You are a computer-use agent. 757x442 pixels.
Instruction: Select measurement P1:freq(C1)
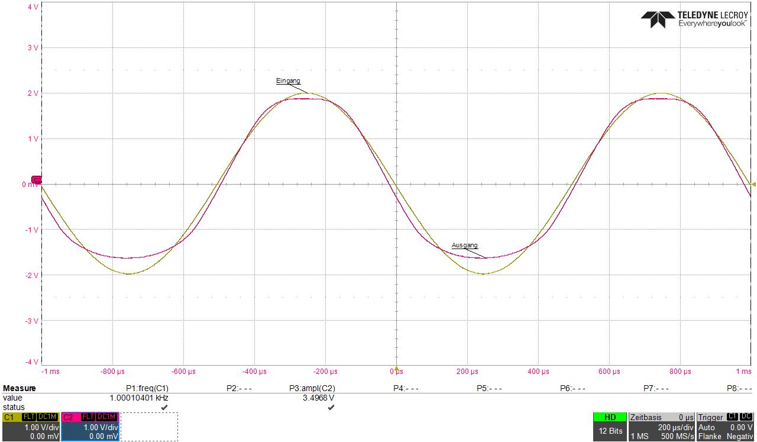point(147,388)
